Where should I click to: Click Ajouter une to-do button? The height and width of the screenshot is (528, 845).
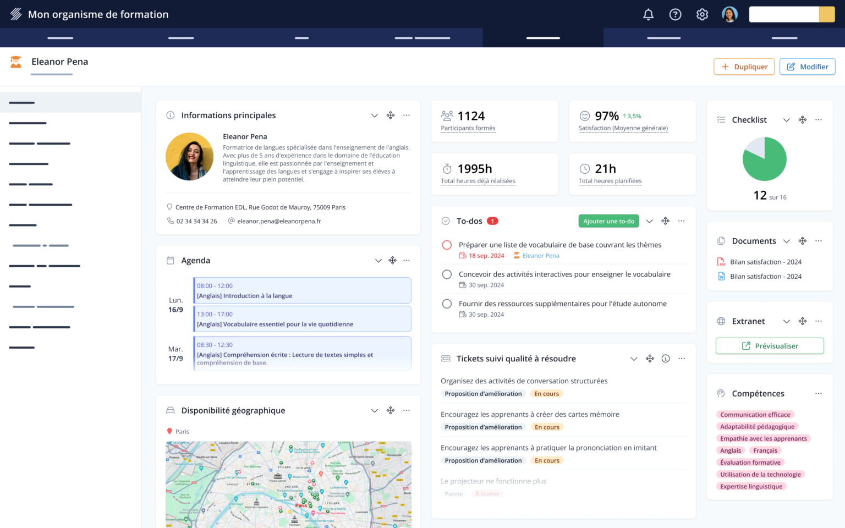(608, 221)
